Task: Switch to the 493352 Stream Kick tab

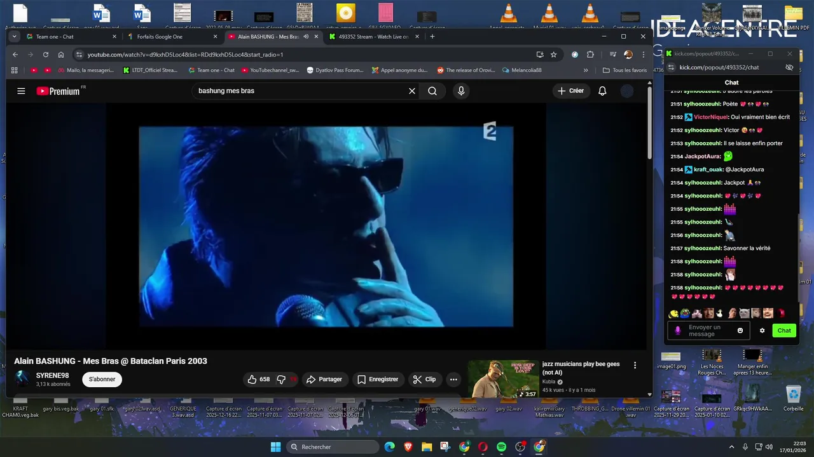Action: [374, 37]
